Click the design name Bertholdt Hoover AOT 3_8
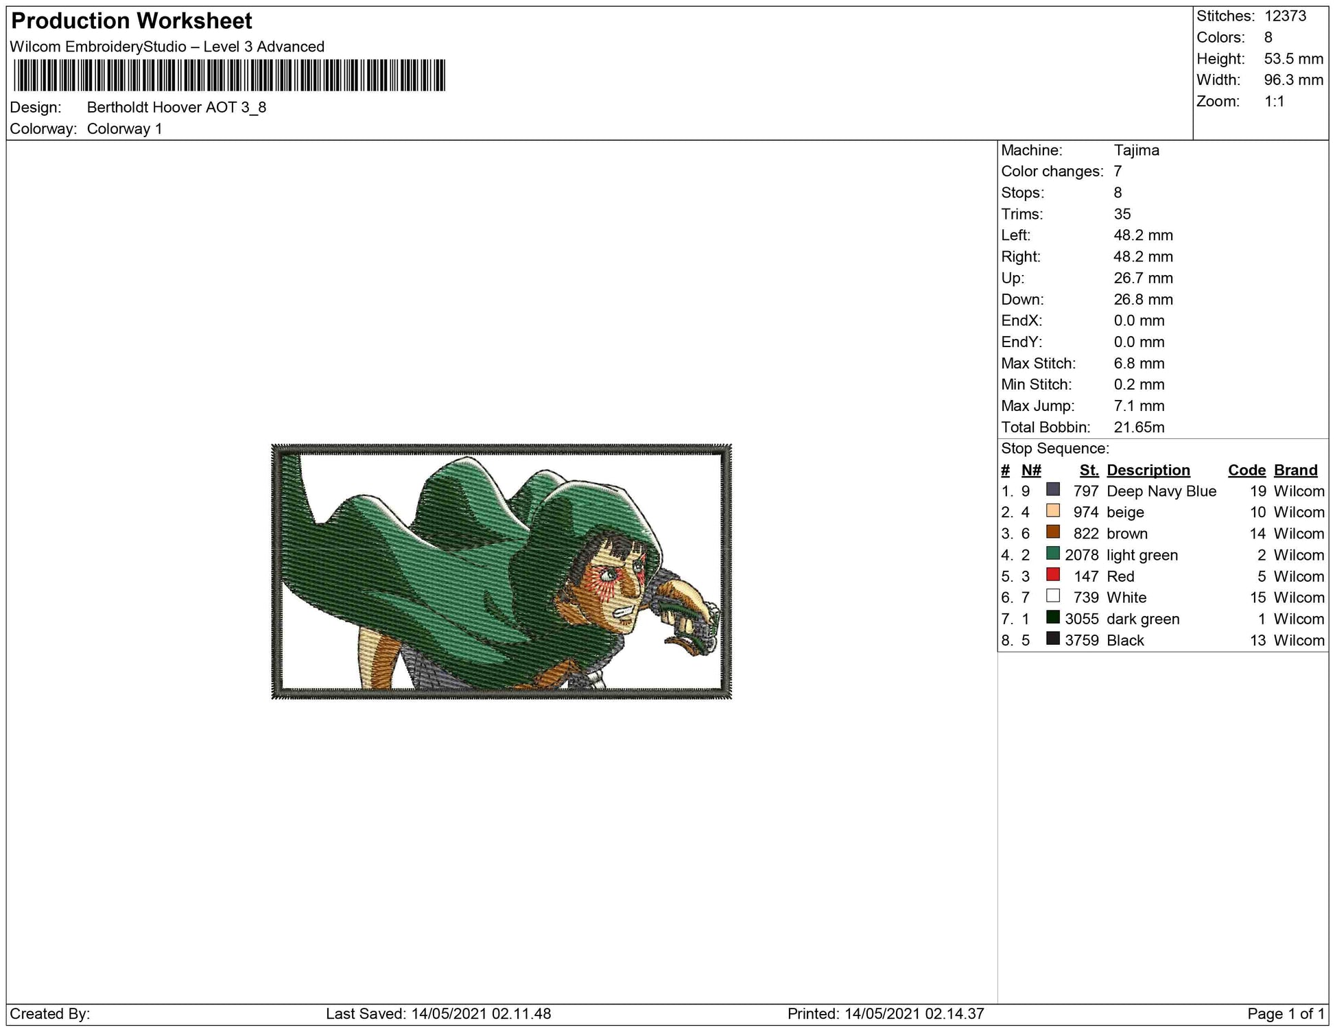 coord(176,107)
